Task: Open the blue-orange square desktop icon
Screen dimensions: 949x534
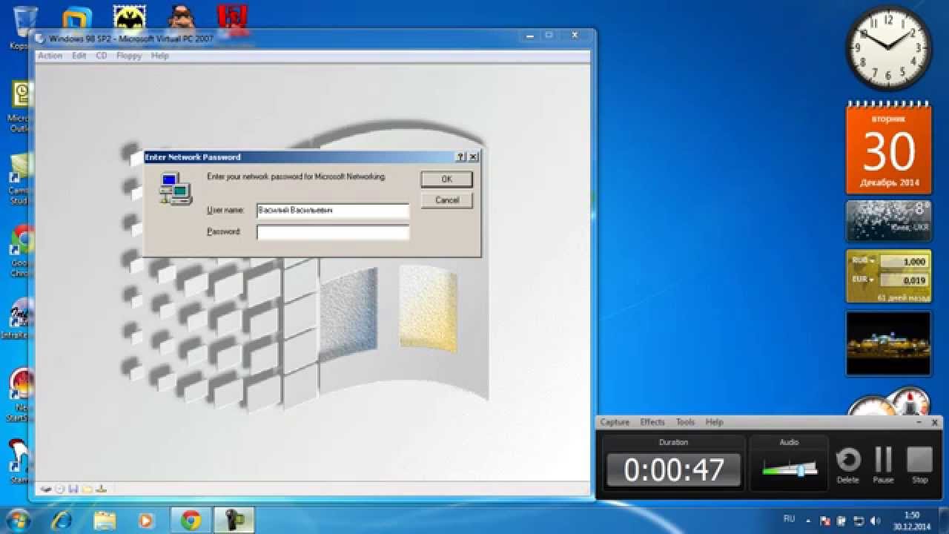Action: [77, 18]
